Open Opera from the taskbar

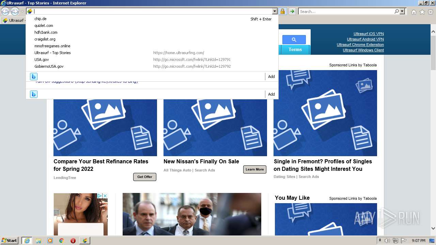coord(73,241)
